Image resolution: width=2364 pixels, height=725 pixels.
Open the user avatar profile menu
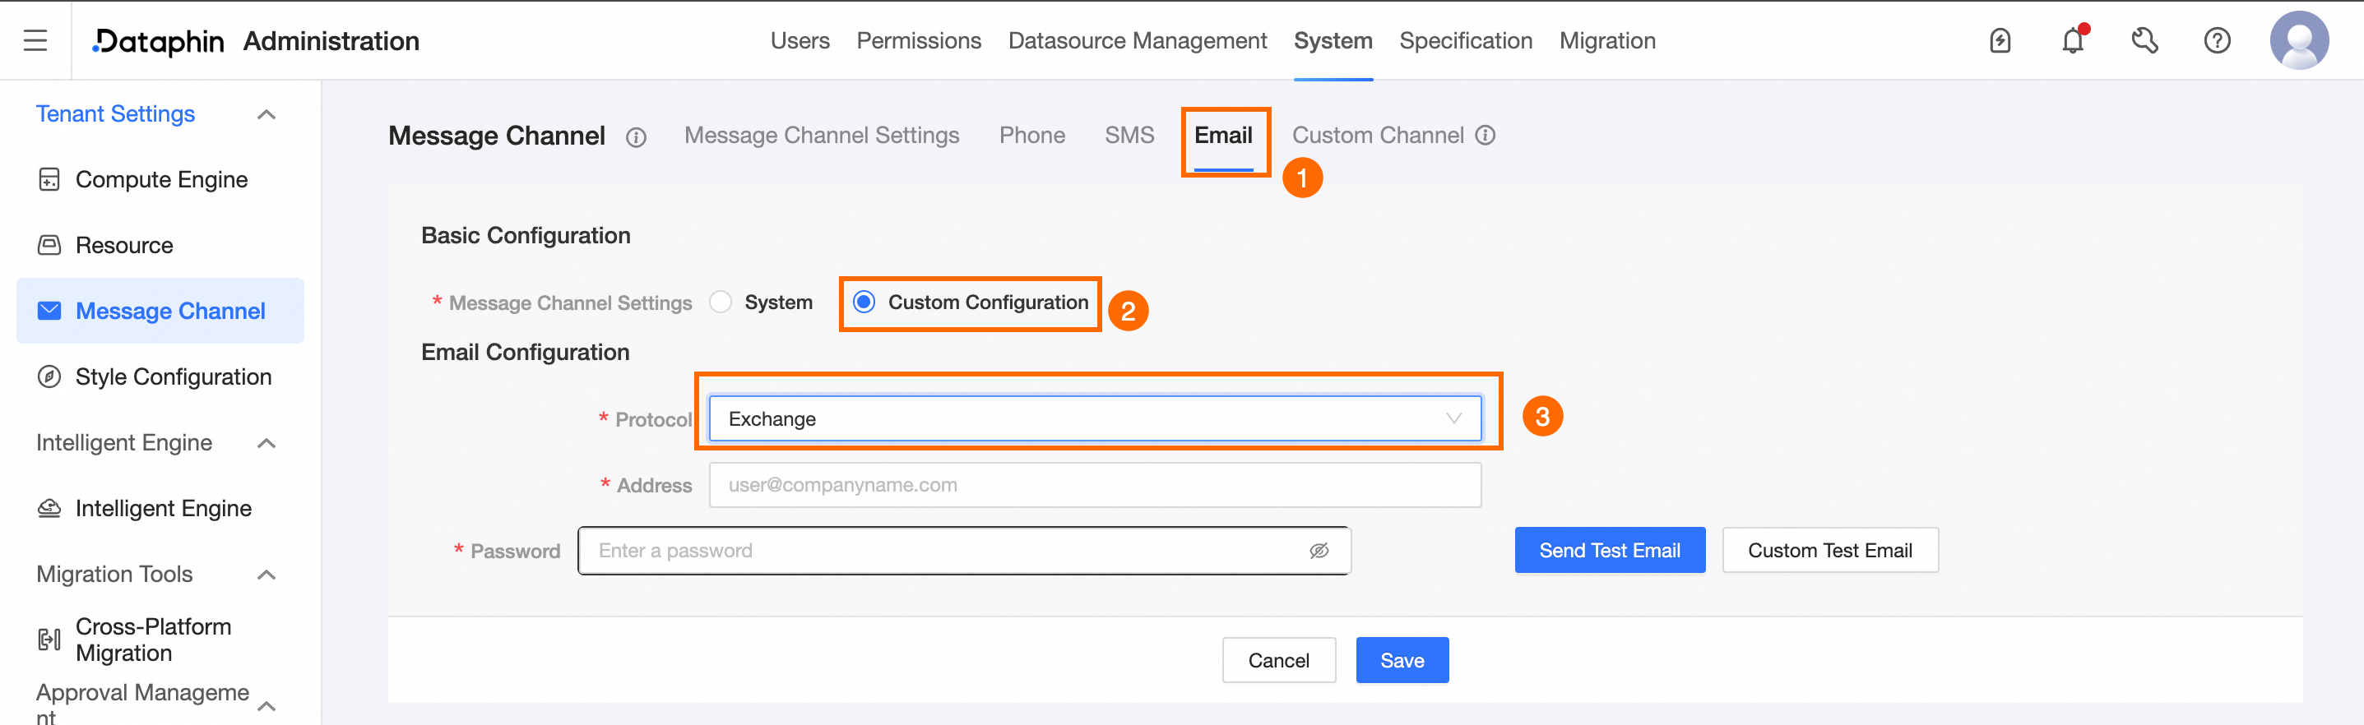[x=2299, y=40]
